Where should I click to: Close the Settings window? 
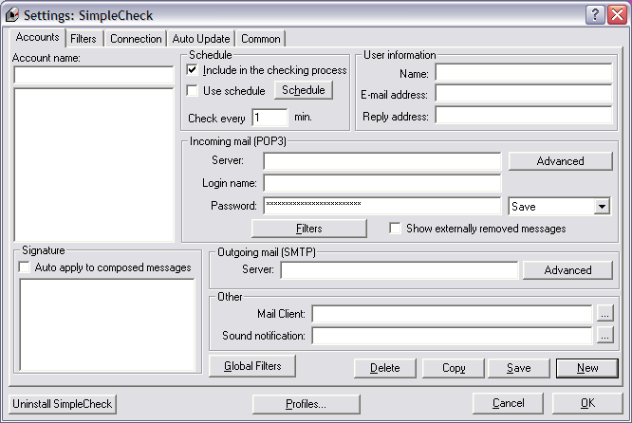click(617, 15)
